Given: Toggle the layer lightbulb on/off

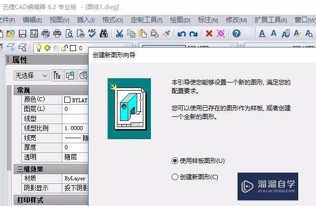Looking at the screenshot, I should pos(38,48).
